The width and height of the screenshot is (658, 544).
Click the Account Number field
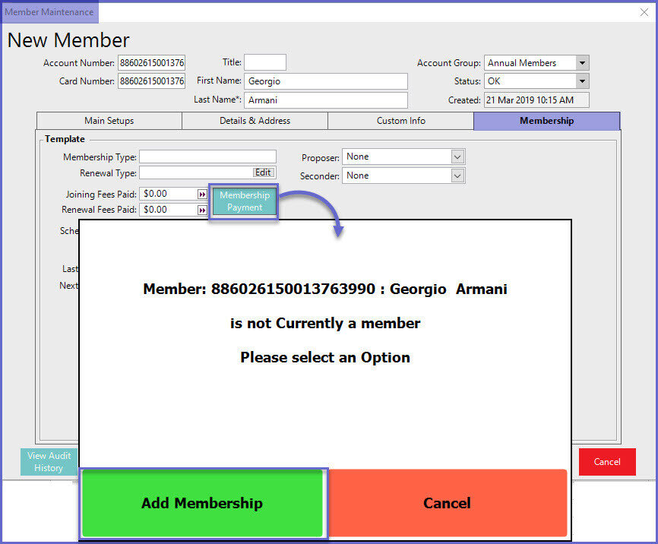coord(151,63)
